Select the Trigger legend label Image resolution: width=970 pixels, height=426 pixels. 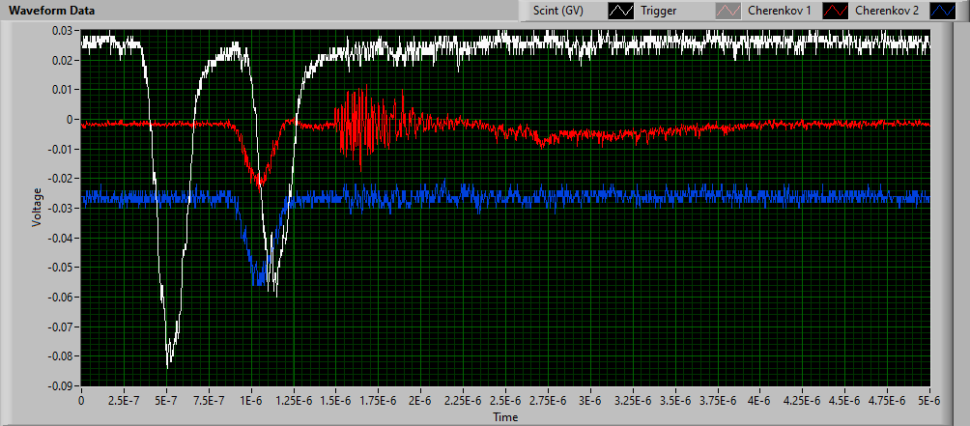[x=657, y=12]
